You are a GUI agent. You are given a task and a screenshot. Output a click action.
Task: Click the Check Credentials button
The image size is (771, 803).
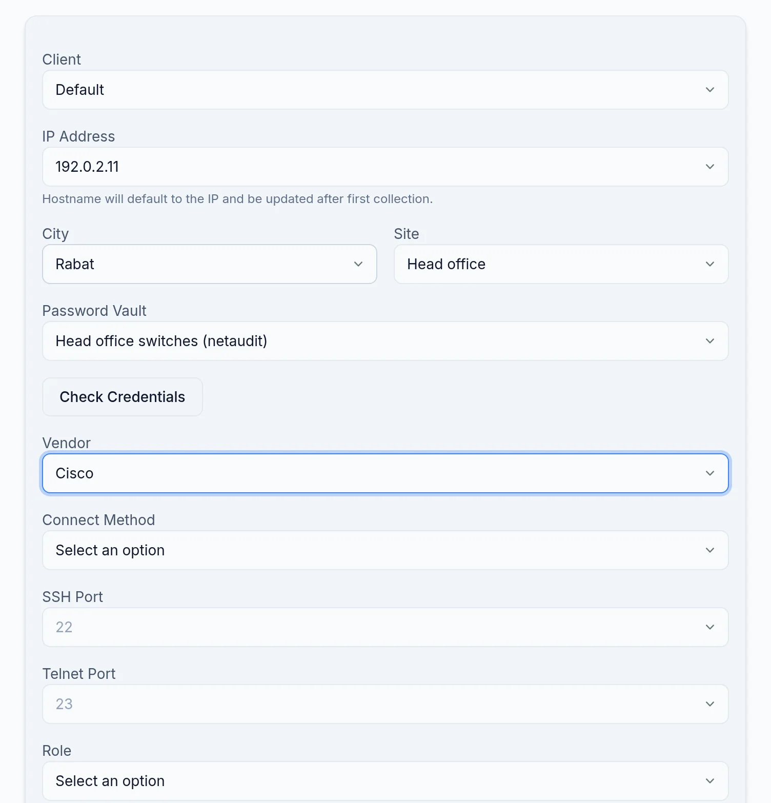point(123,397)
